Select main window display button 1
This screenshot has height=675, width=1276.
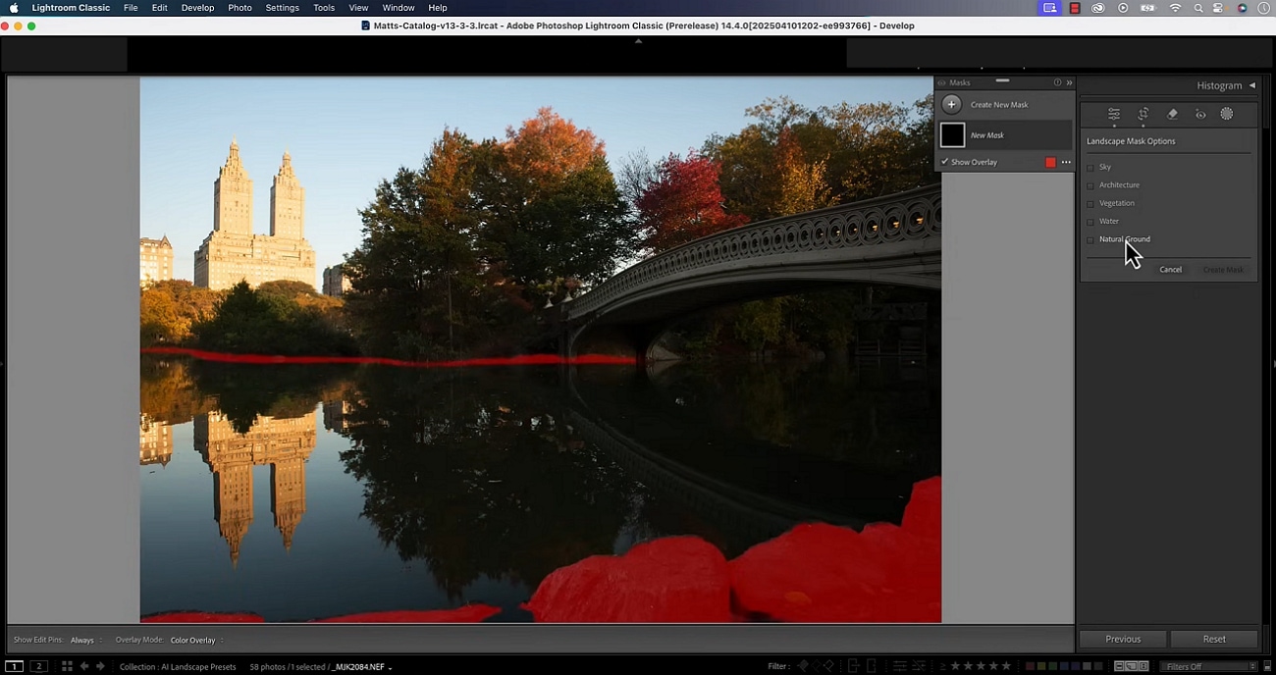coord(14,666)
